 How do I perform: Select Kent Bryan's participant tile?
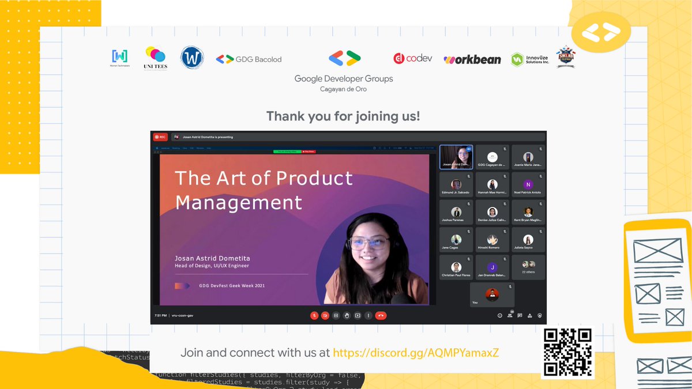pos(528,212)
